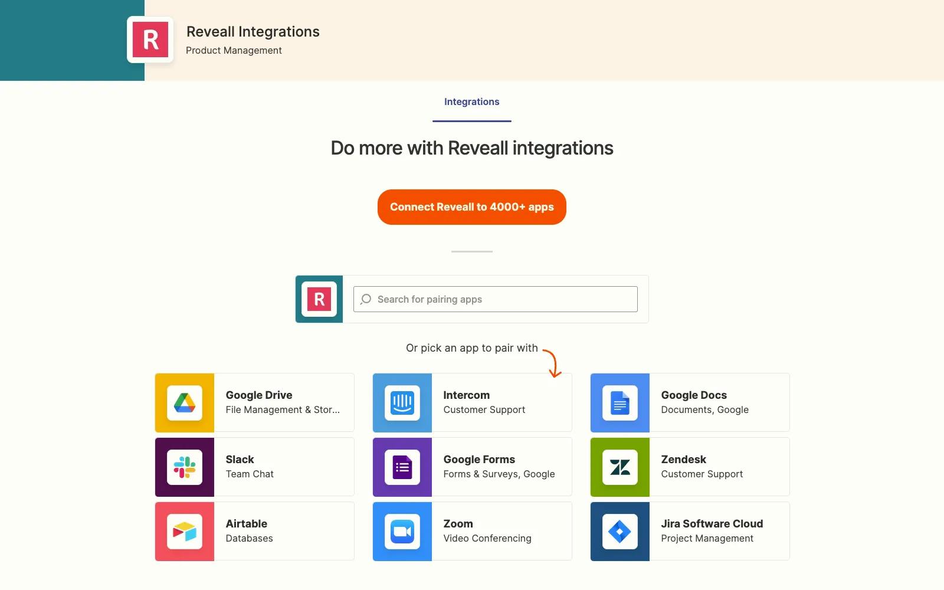Open the Jira Software Cloud icon
944x590 pixels.
coord(620,532)
